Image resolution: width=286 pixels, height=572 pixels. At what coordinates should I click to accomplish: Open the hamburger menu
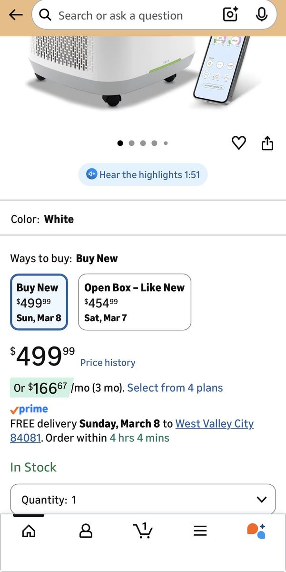[x=200, y=531]
